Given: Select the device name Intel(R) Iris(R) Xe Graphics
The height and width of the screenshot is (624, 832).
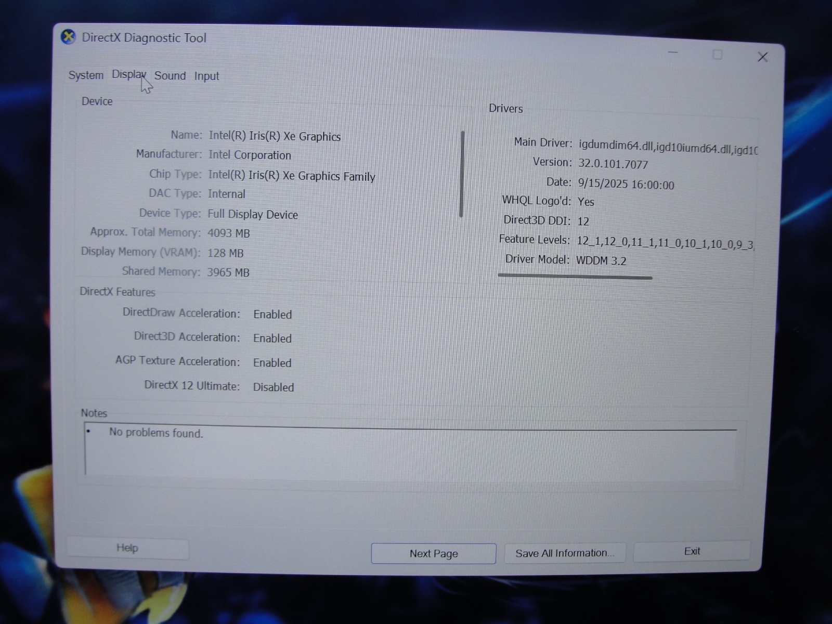Looking at the screenshot, I should [275, 136].
